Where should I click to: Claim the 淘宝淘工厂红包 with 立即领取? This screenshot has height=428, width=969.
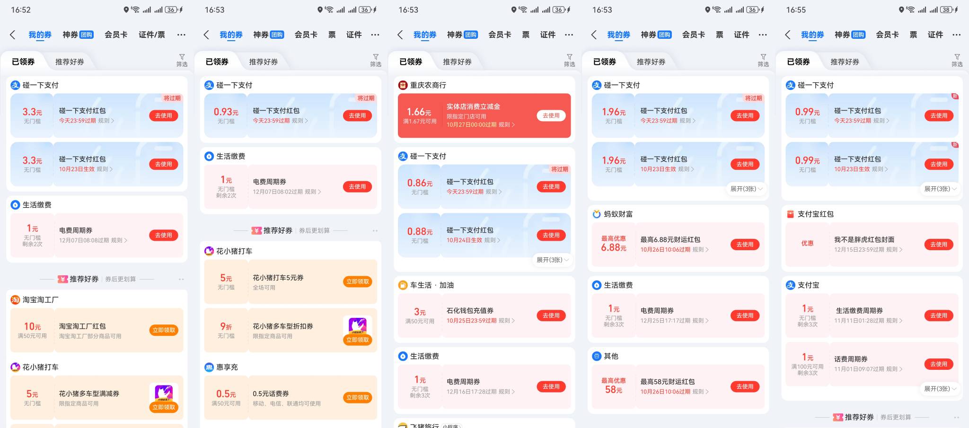164,330
